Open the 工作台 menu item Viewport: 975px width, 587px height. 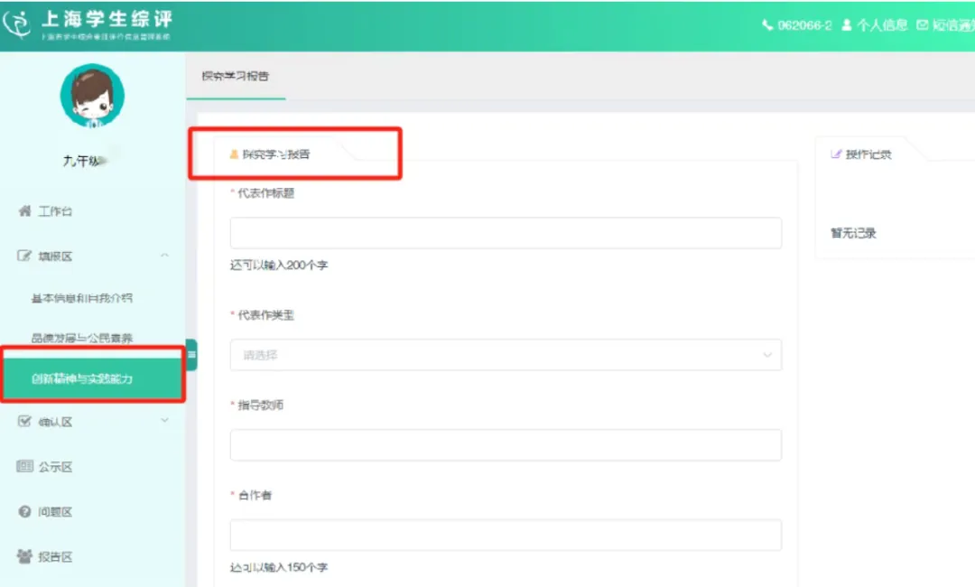point(55,211)
